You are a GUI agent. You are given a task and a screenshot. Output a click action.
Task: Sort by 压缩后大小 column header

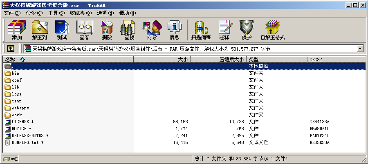[x=218, y=60]
